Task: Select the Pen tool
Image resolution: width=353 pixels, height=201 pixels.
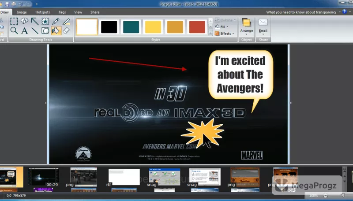Action: [x=56, y=21]
